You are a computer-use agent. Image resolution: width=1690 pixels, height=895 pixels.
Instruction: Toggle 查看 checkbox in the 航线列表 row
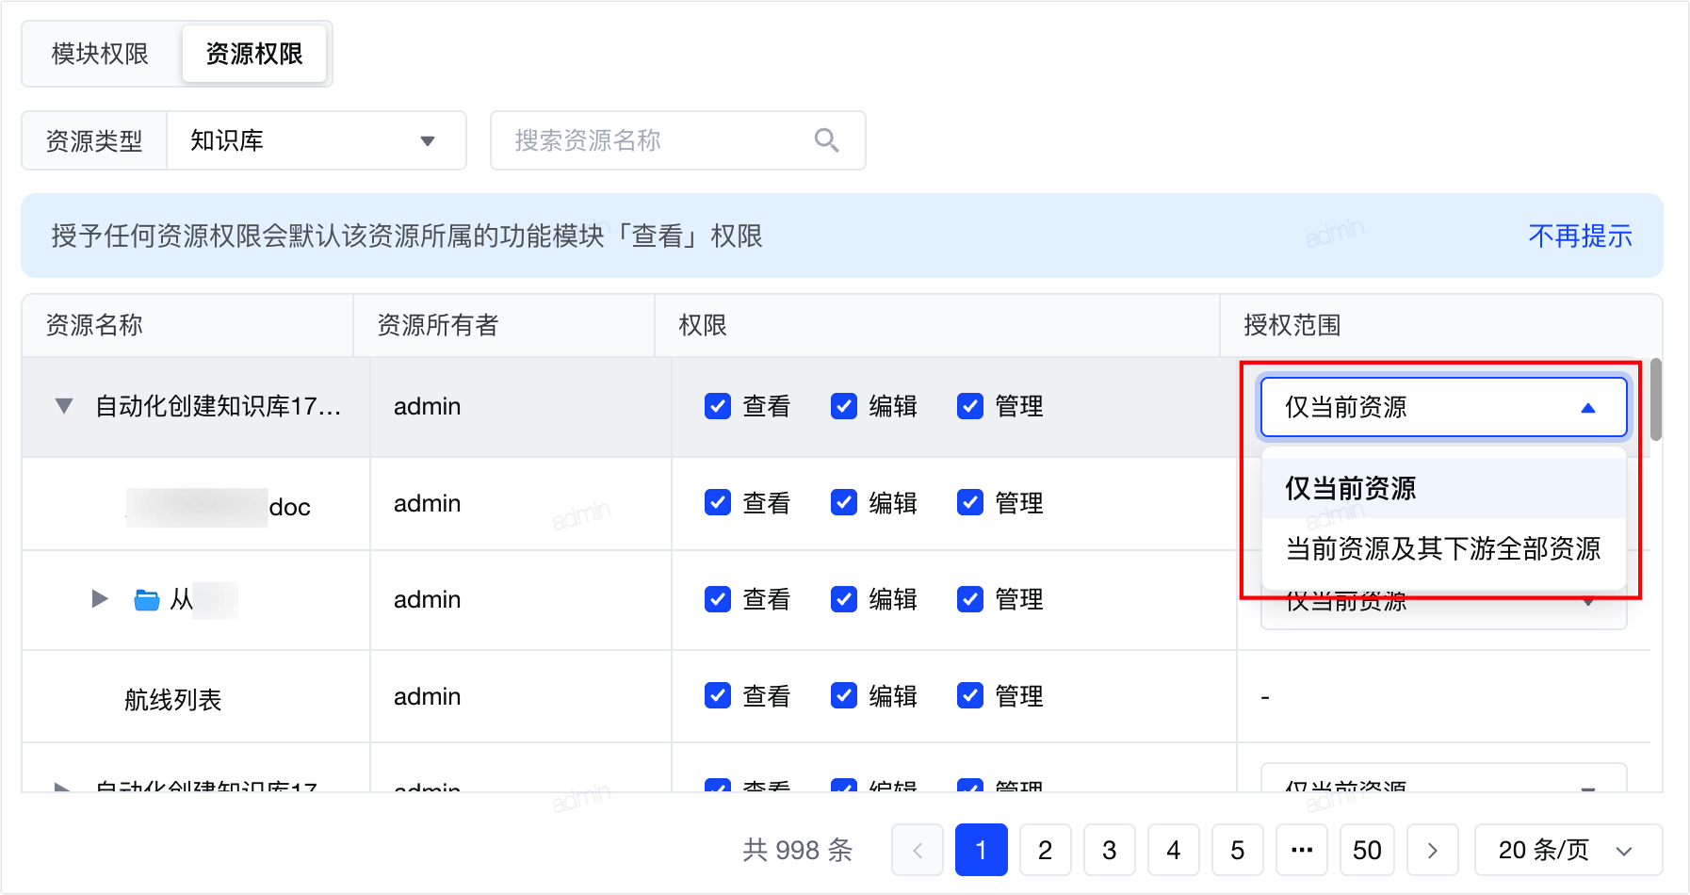click(x=718, y=696)
